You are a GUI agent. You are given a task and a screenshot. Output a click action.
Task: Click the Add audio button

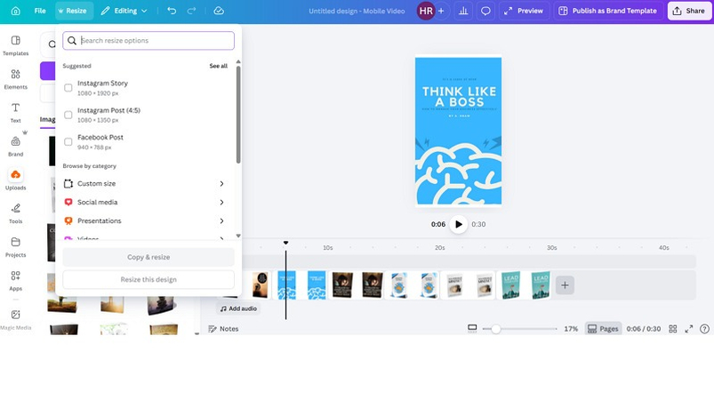pyautogui.click(x=238, y=308)
